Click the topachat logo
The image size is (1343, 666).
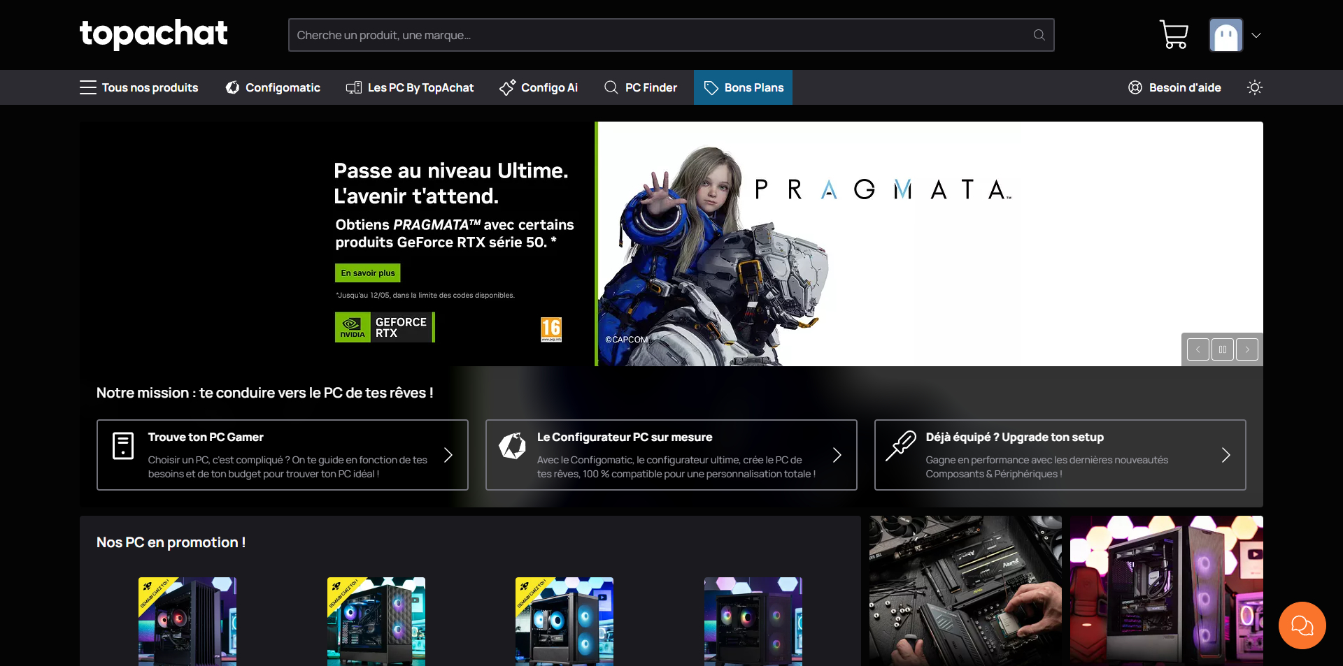(x=154, y=34)
